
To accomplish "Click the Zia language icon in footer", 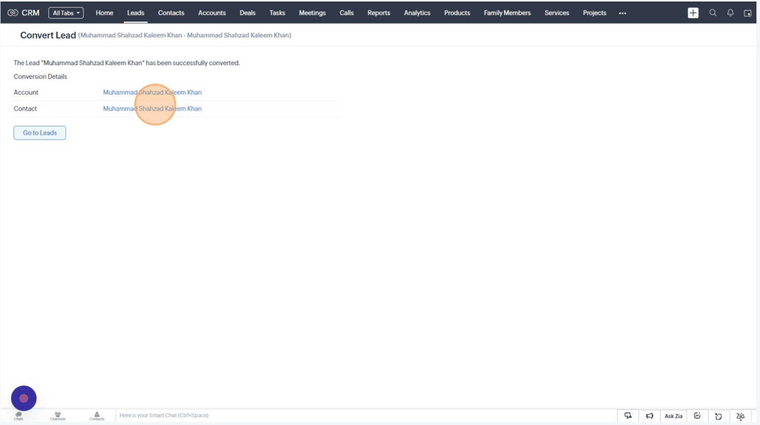I will (740, 416).
